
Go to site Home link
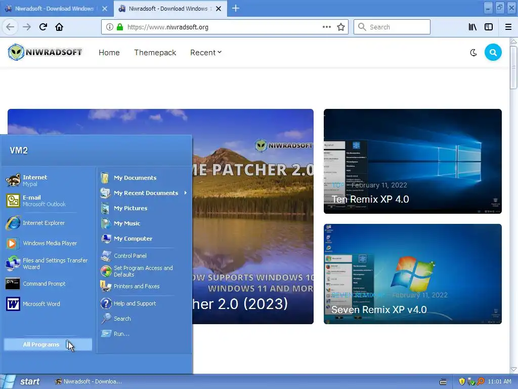tap(109, 53)
